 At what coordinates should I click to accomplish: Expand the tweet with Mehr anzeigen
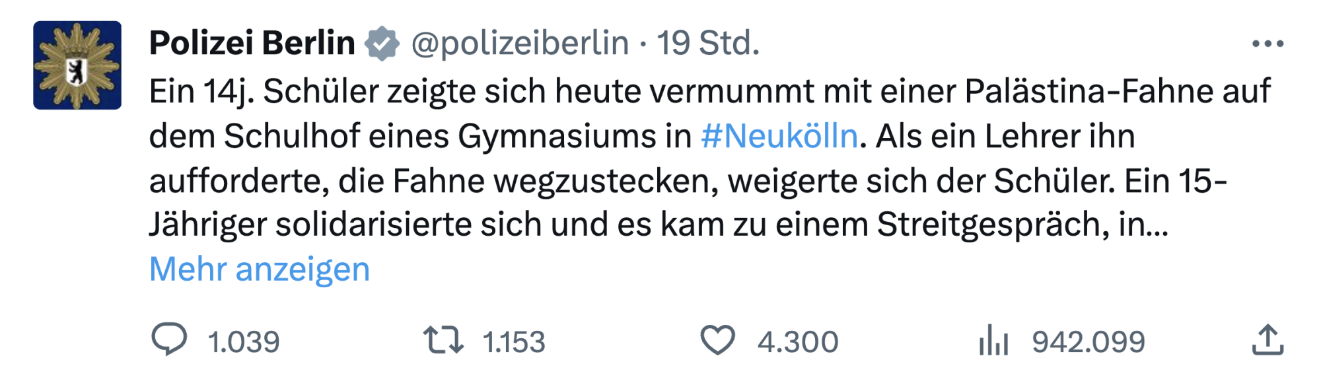point(260,269)
